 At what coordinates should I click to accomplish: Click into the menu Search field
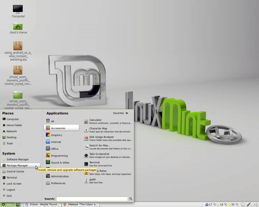point(92,199)
